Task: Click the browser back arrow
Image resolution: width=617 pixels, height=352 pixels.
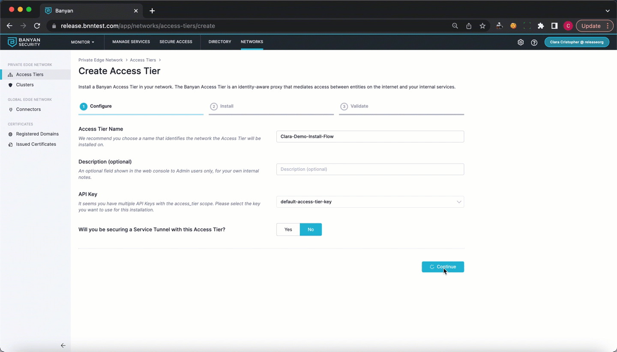Action: click(9, 26)
